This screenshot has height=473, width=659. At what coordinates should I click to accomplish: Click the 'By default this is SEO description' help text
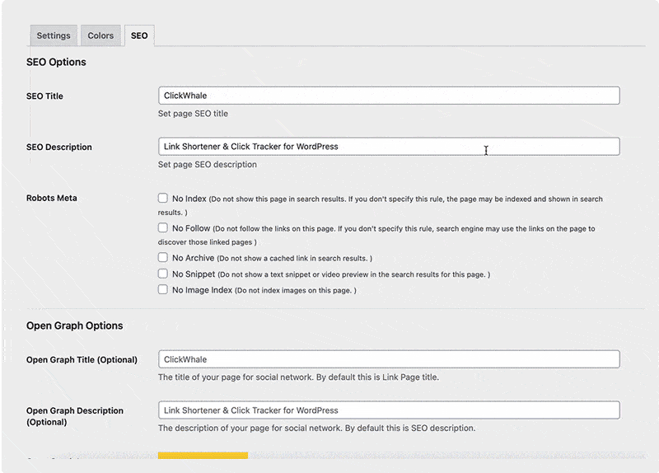click(x=410, y=428)
